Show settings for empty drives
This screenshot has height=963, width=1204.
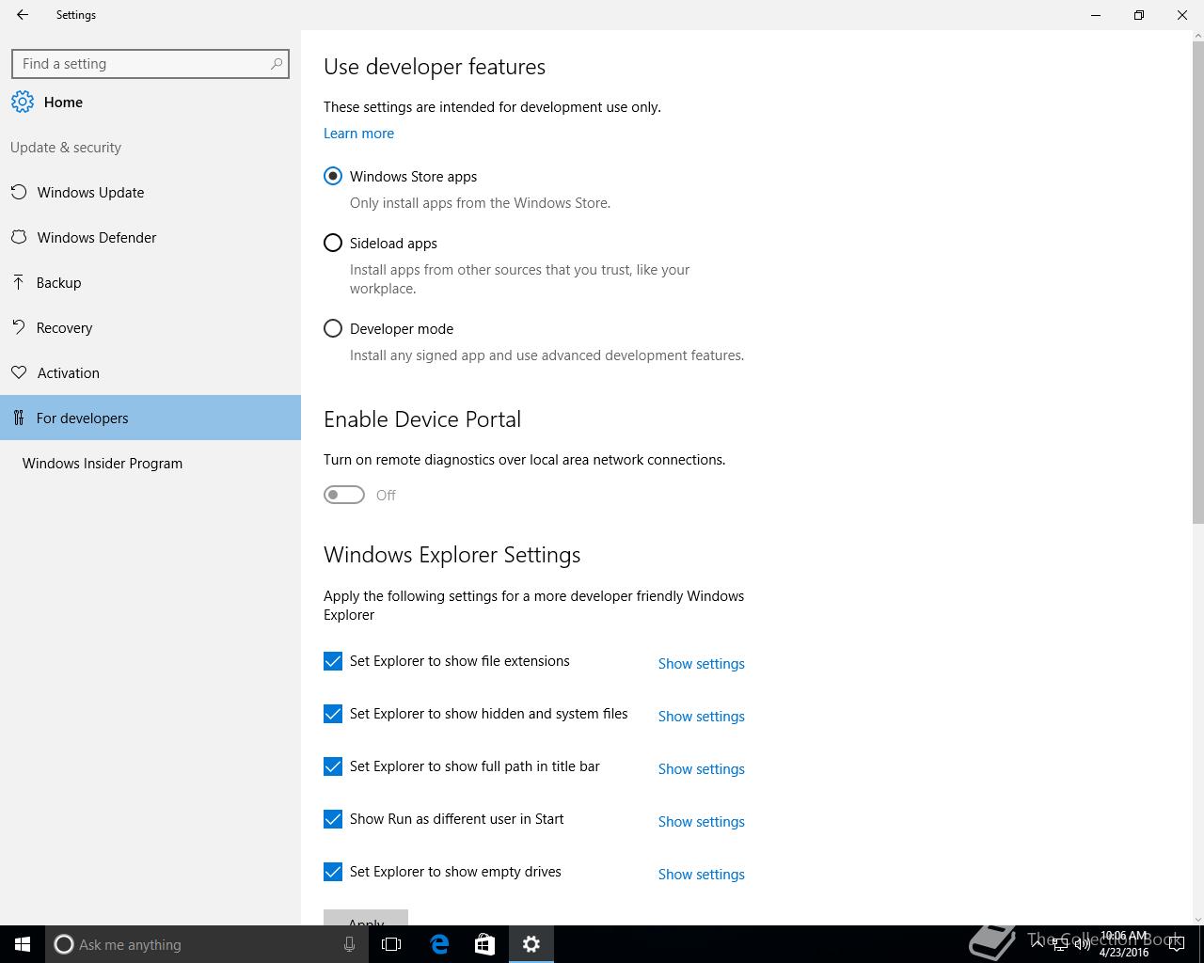(701, 875)
